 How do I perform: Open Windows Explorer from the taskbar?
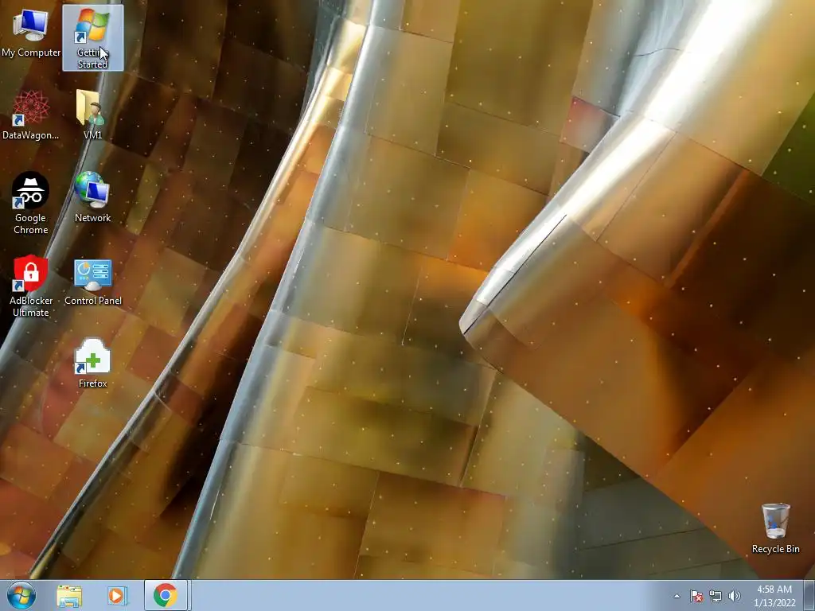coord(69,595)
